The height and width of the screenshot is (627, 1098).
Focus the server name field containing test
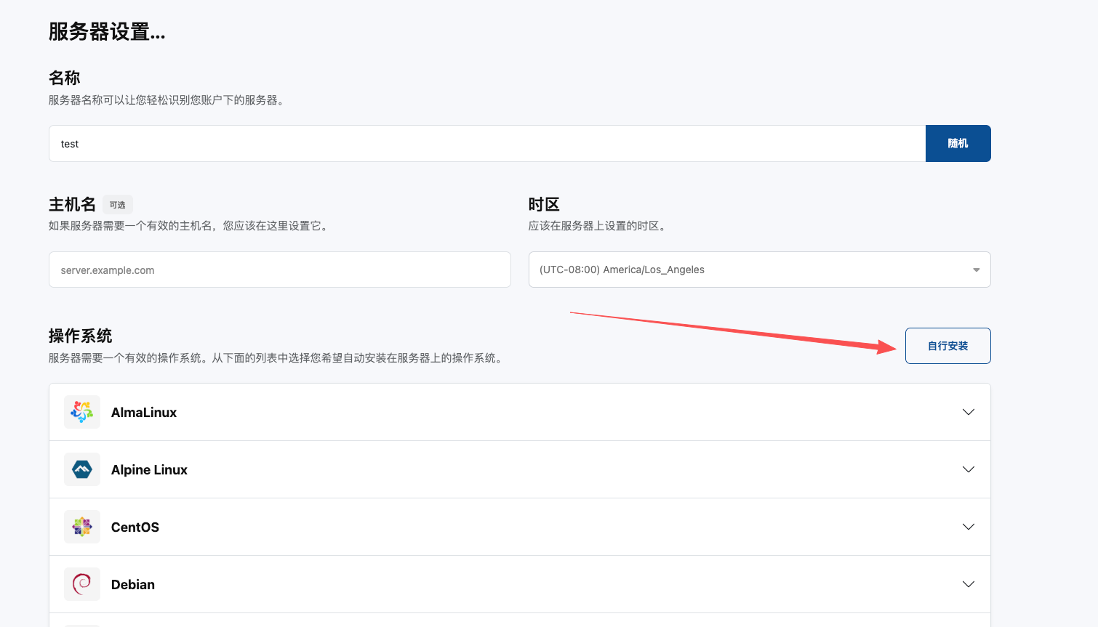487,143
